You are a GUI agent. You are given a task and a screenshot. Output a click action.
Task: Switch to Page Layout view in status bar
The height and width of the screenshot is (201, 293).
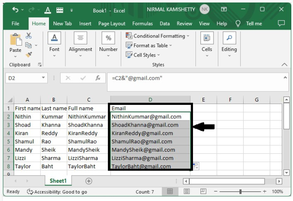(x=187, y=191)
